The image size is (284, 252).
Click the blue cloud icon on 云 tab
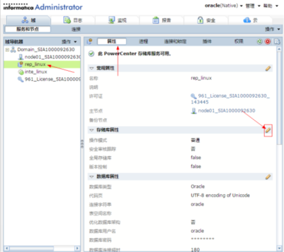(x=247, y=20)
